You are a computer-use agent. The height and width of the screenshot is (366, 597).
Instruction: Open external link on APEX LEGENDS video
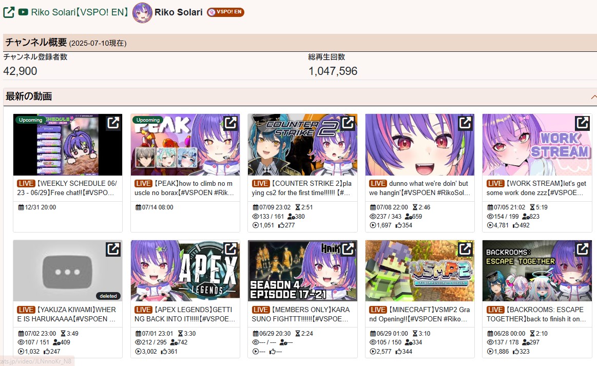pyautogui.click(x=230, y=249)
